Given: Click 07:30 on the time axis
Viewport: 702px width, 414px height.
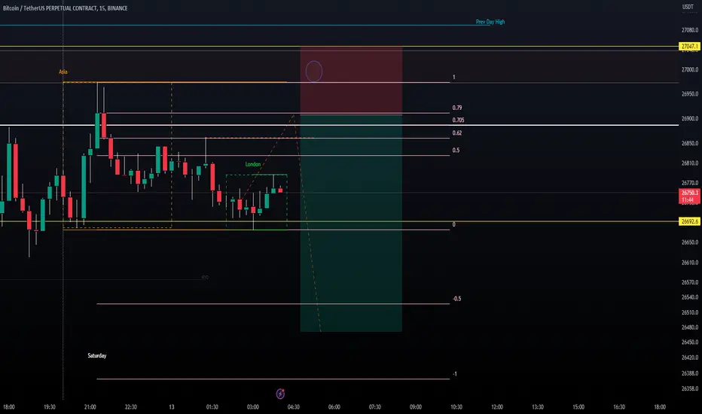Looking at the screenshot, I should point(375,406).
